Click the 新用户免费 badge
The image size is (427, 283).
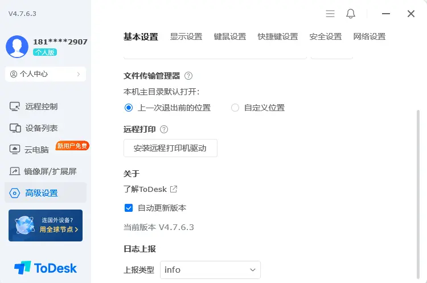coord(72,146)
